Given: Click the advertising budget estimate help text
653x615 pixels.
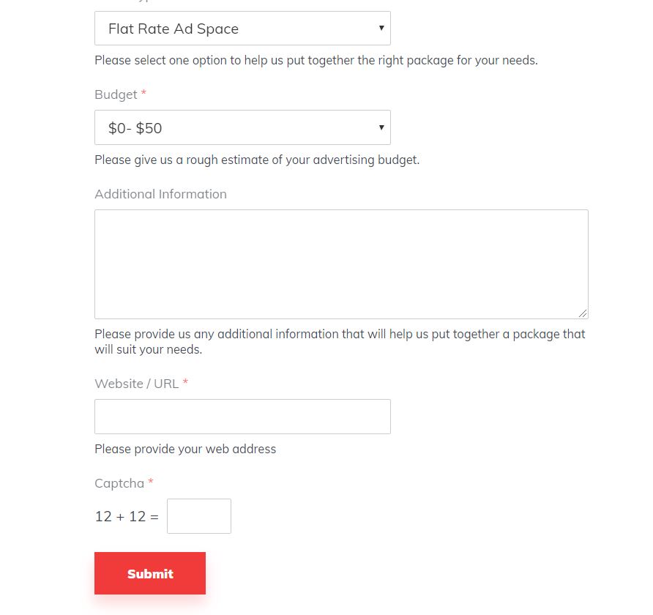Looking at the screenshot, I should click(x=257, y=160).
